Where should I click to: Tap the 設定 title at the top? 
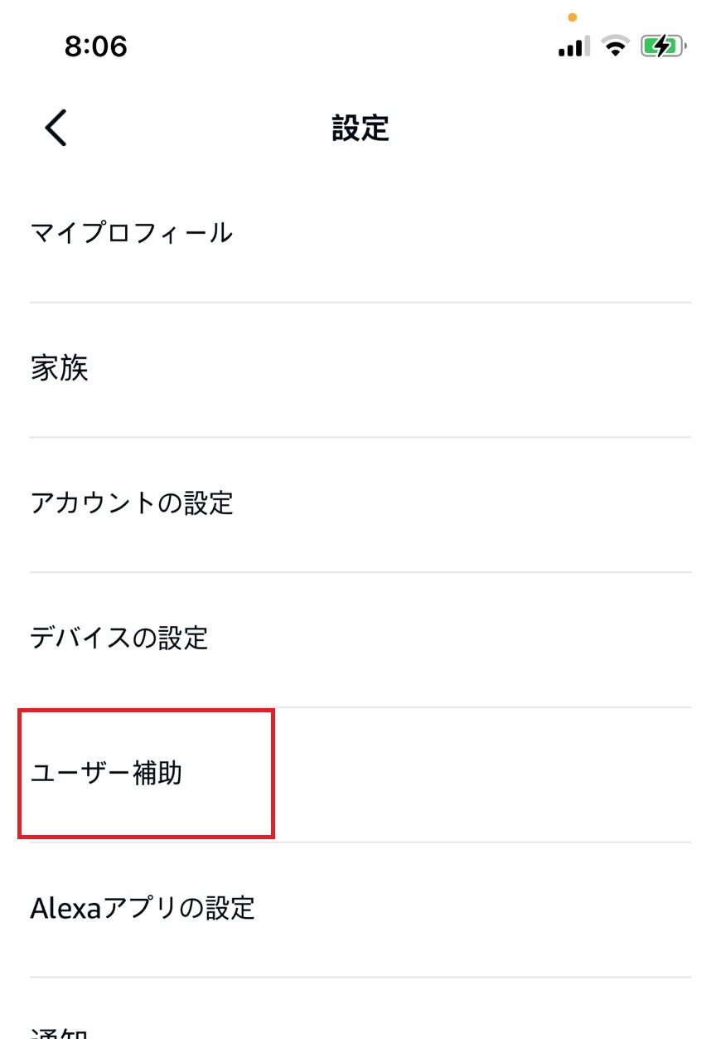click(360, 129)
